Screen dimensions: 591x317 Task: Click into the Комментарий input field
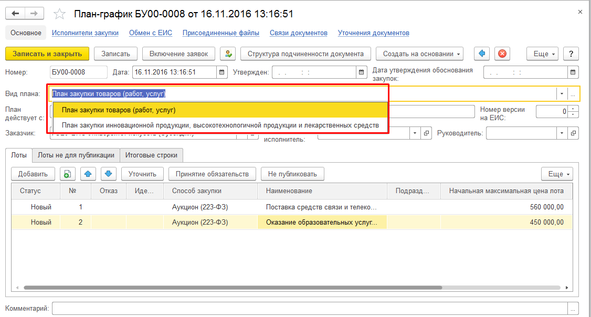coord(310,308)
